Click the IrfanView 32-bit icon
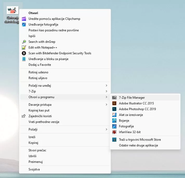This screenshot has width=185, height=178. click(x=114, y=132)
